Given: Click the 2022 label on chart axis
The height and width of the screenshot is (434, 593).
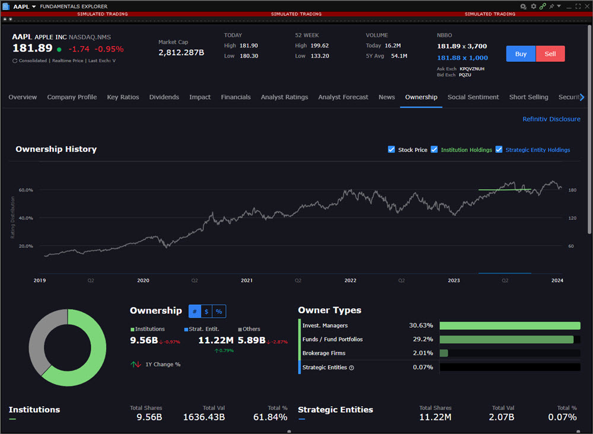Looking at the screenshot, I should pyautogui.click(x=350, y=280).
